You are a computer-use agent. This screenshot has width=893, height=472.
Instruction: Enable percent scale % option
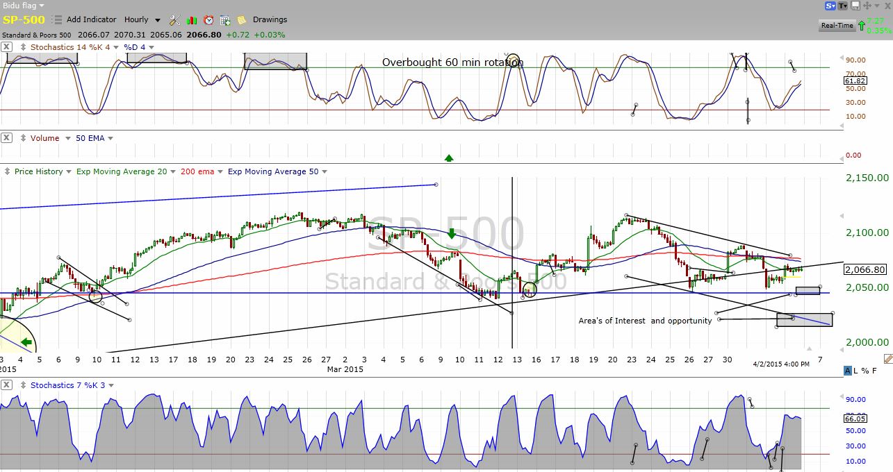point(865,371)
